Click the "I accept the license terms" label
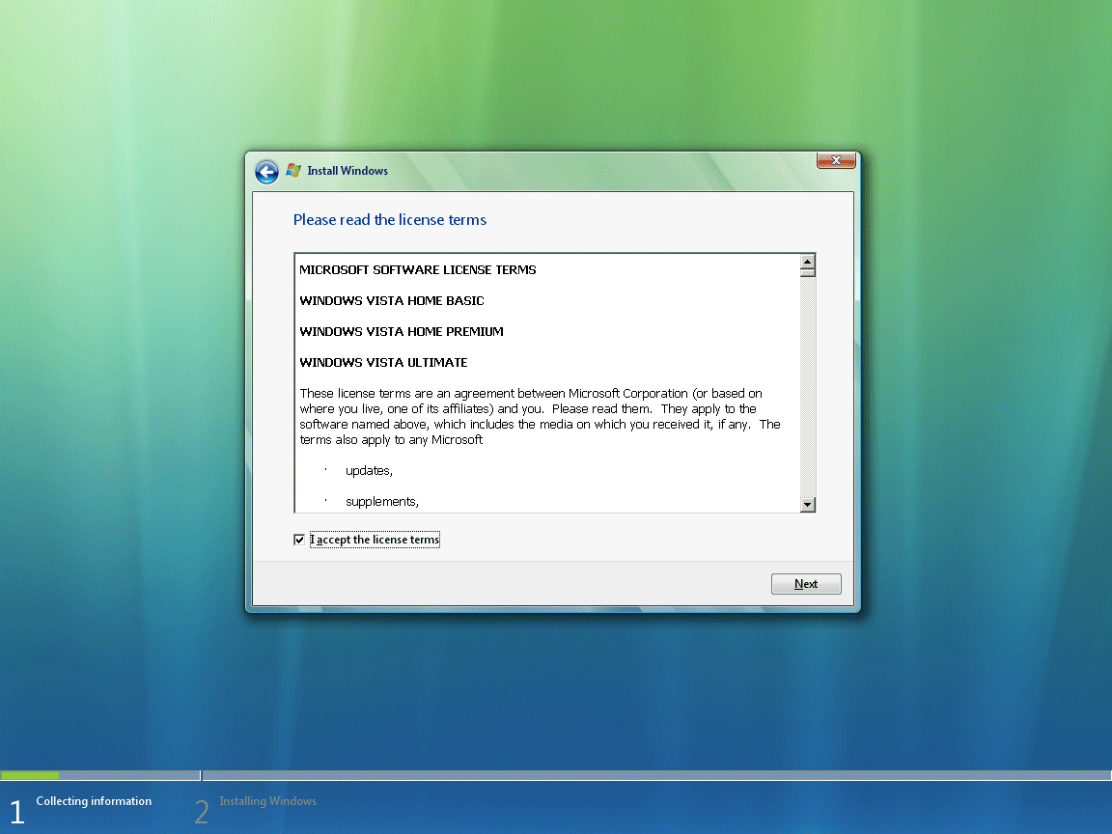This screenshot has height=834, width=1112. point(375,540)
